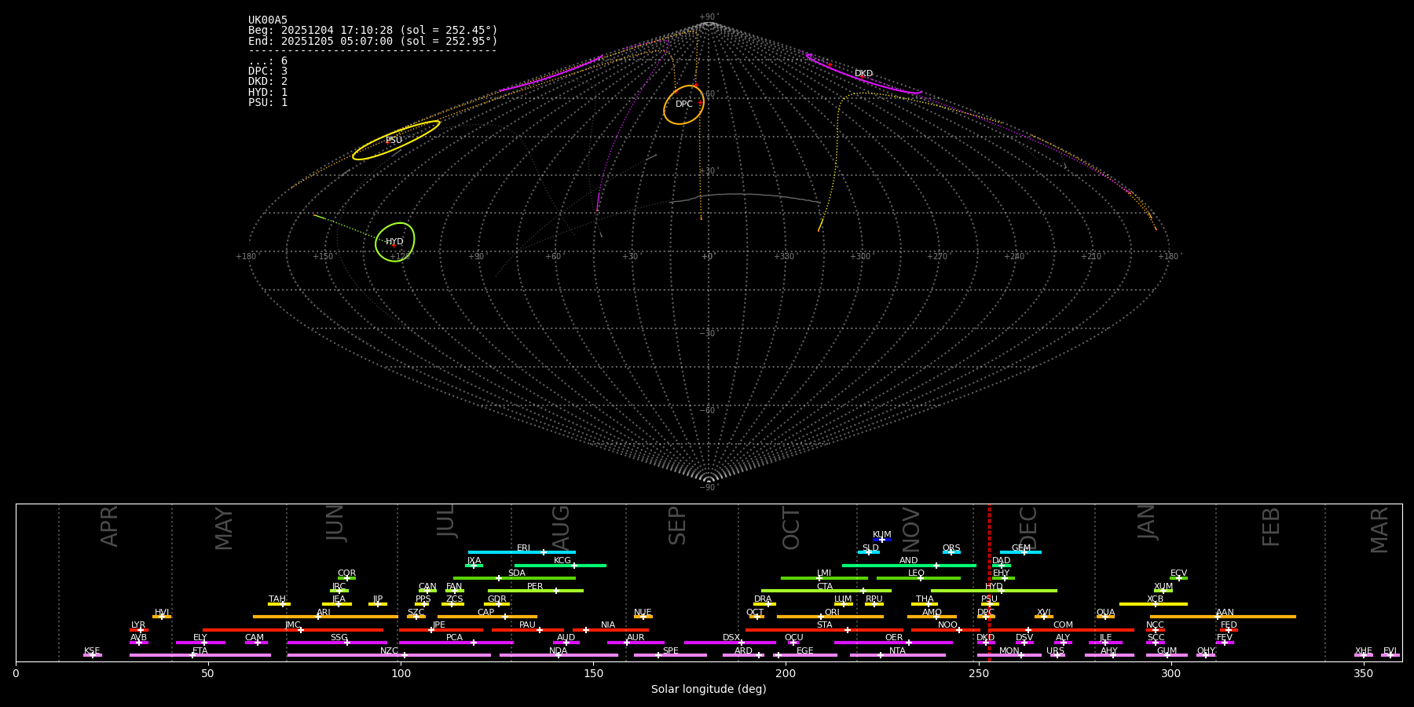
Task: Click the AAN orange shower bar
Action: tap(1222, 617)
